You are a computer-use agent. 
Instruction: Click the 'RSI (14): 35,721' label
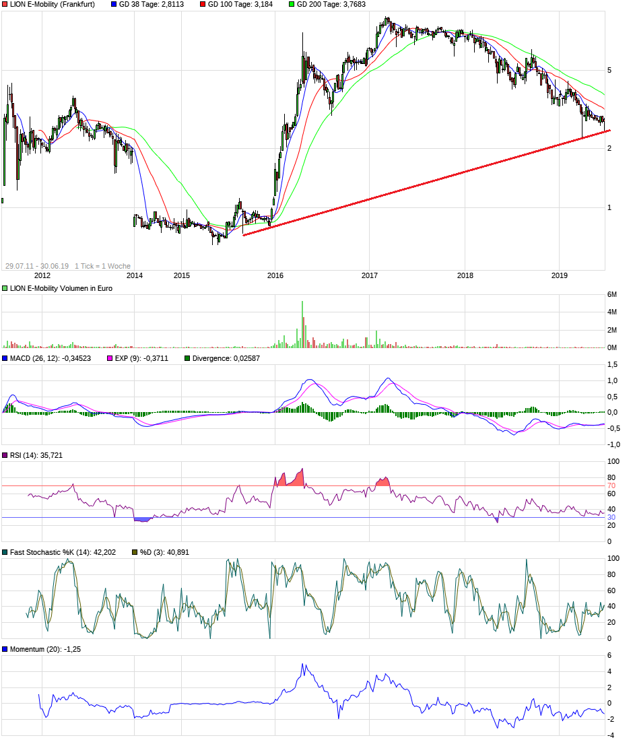36,455
